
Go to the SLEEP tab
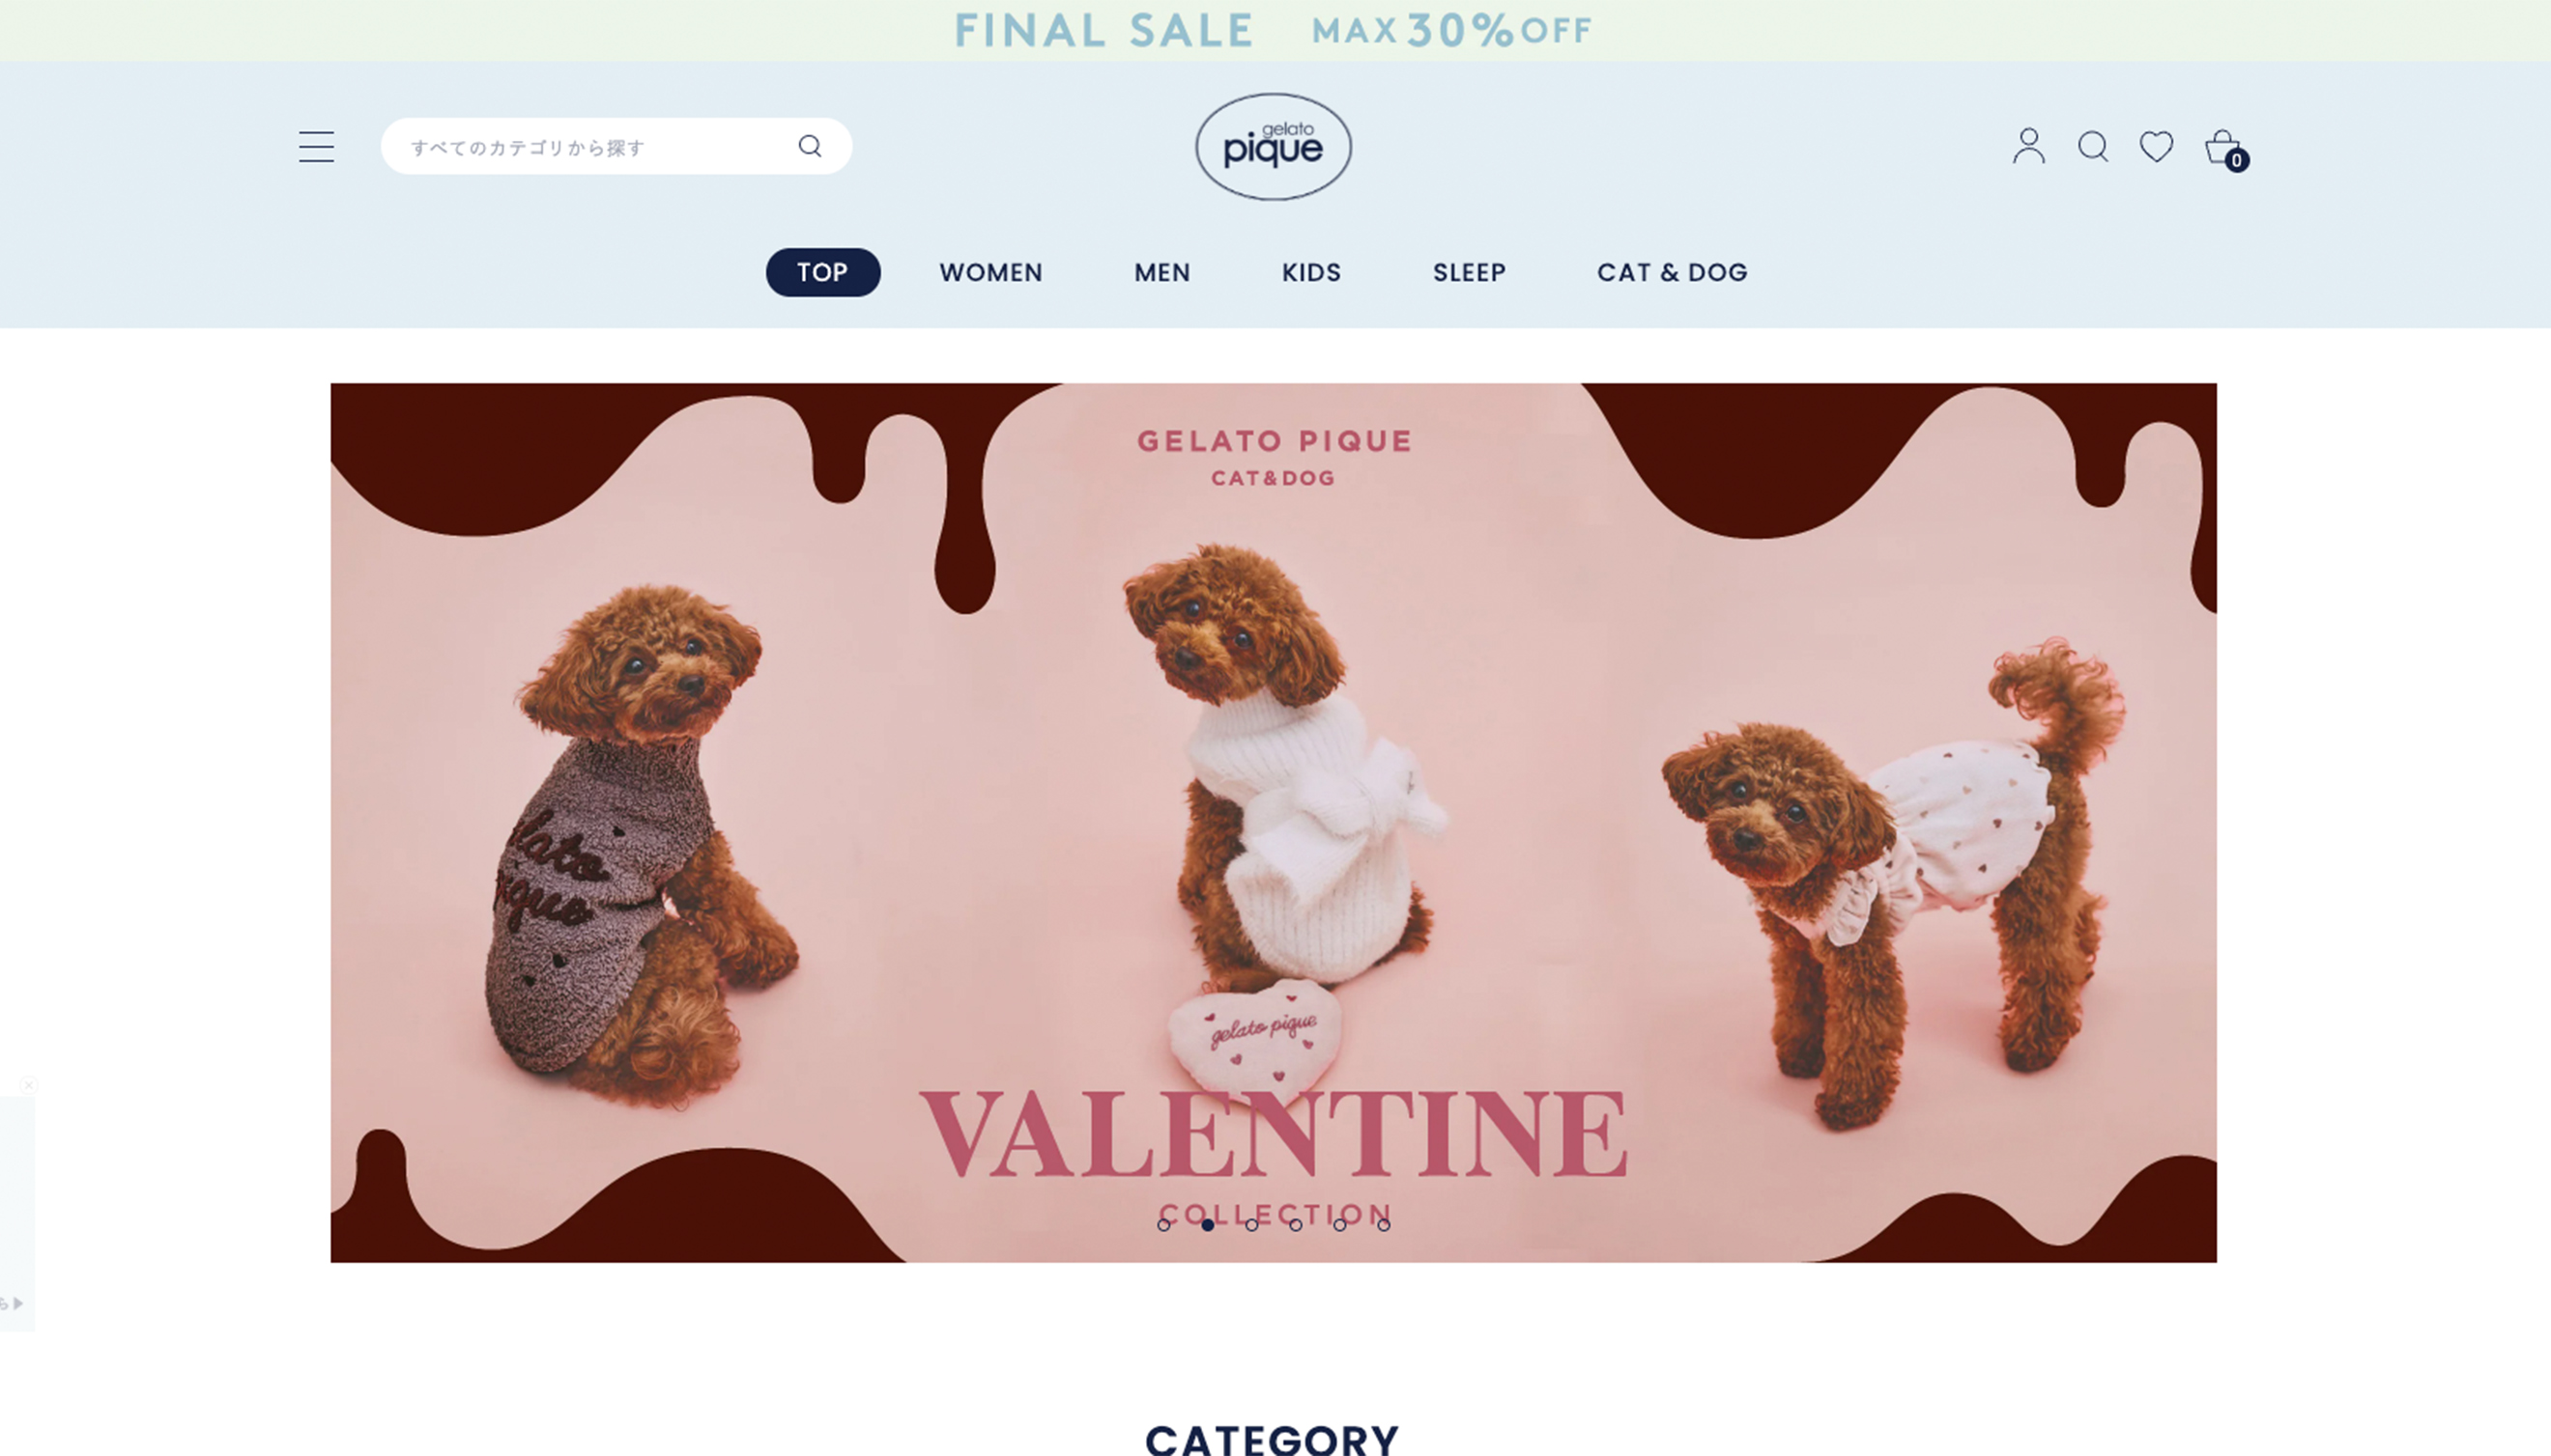pyautogui.click(x=1469, y=272)
